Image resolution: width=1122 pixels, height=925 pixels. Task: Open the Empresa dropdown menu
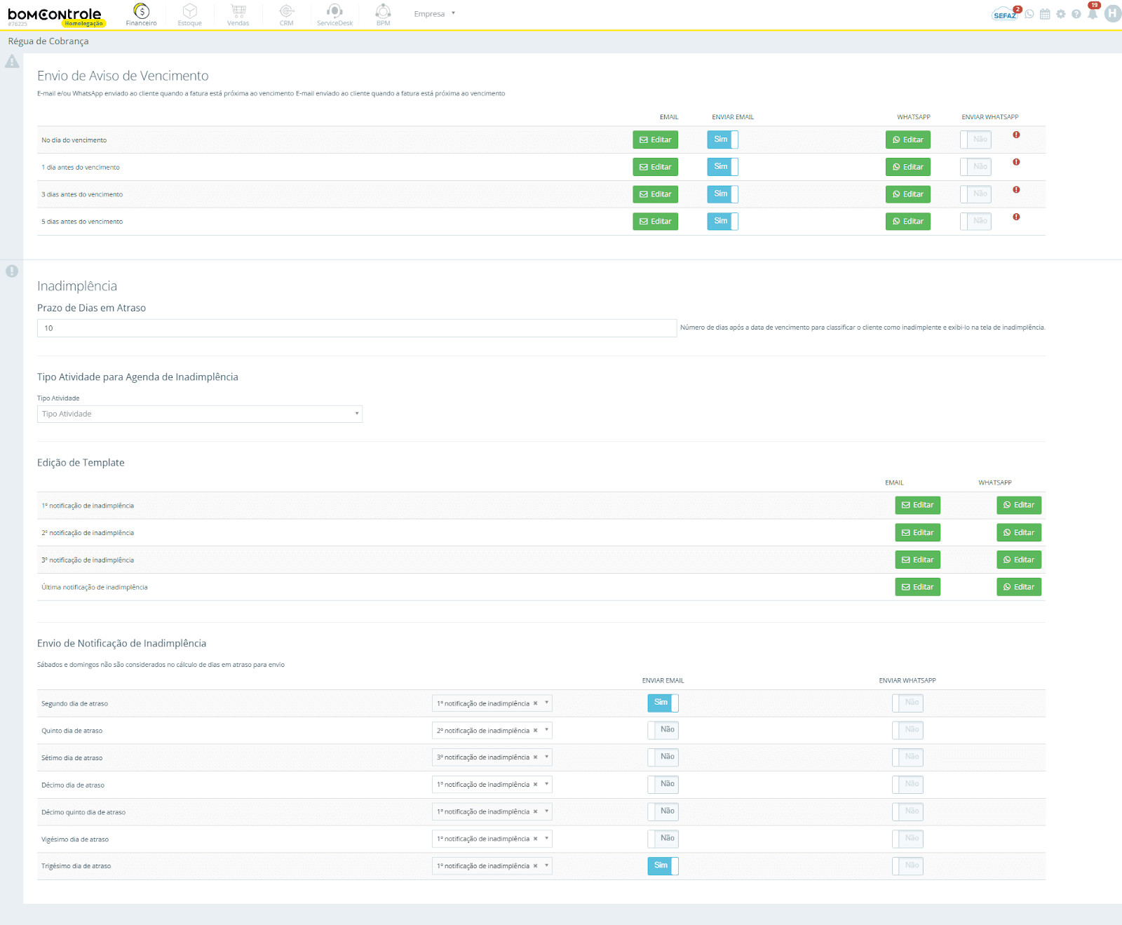point(435,13)
